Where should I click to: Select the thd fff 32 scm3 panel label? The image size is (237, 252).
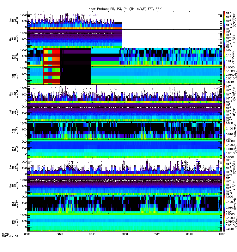click(14, 112)
